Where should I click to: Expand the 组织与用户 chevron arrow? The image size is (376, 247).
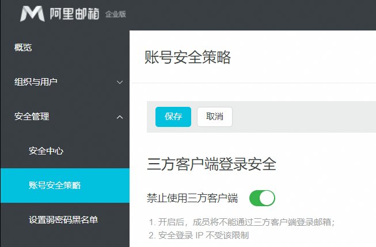tap(120, 82)
